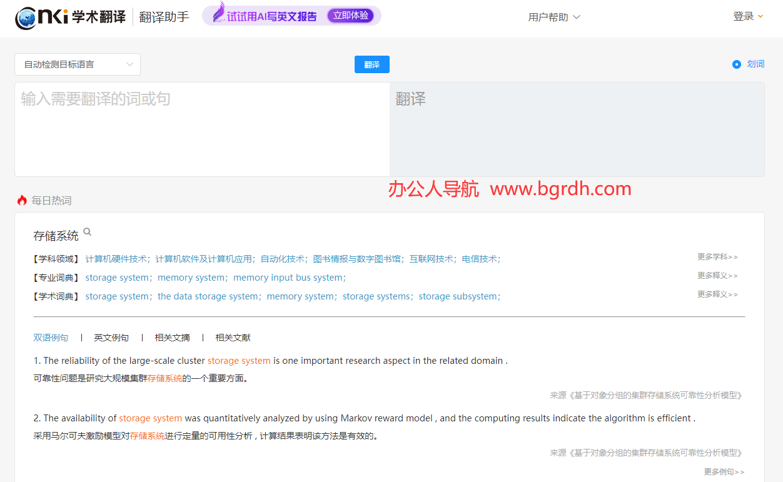Click the 立即体验 button
Viewport: 783px width, 482px height.
[x=350, y=16]
